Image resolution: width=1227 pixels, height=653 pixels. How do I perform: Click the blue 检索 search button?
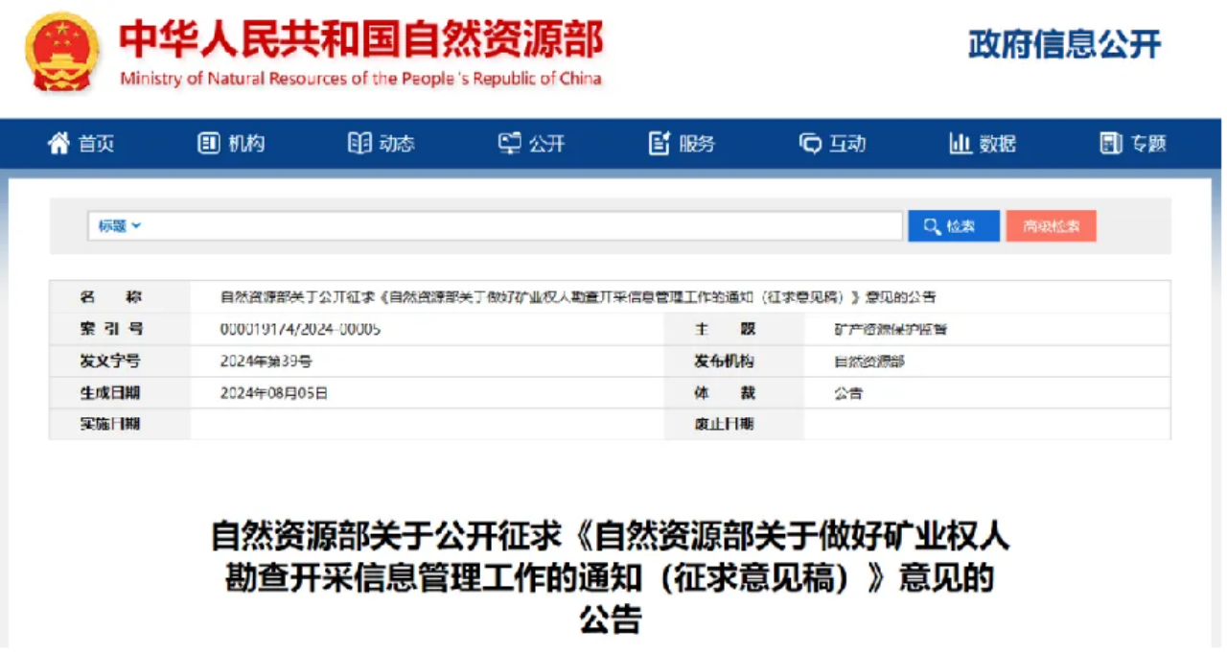pyautogui.click(x=954, y=226)
